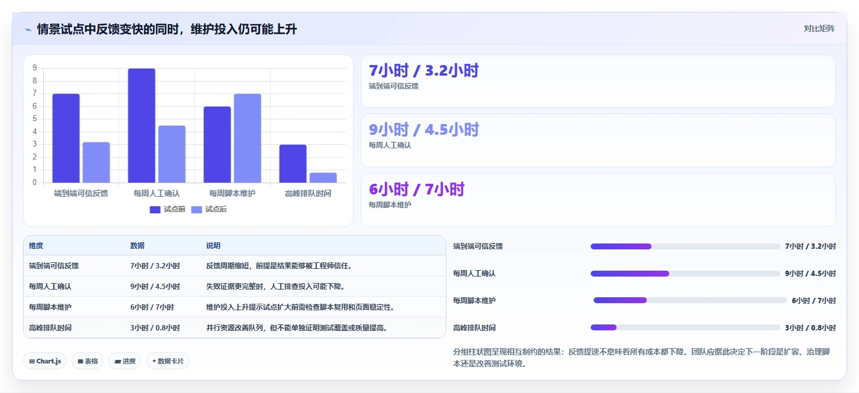859x393 pixels.
Task: Click the 试点后 bar for 高峰排队时间
Action: (323, 178)
